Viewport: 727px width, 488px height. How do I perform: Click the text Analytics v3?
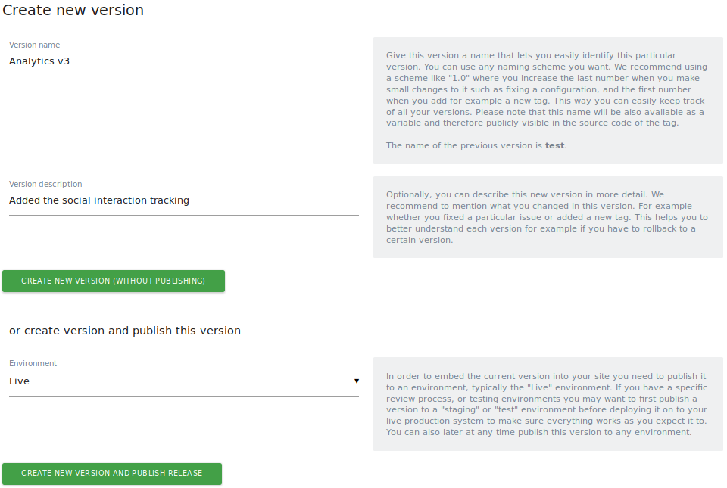coord(39,61)
